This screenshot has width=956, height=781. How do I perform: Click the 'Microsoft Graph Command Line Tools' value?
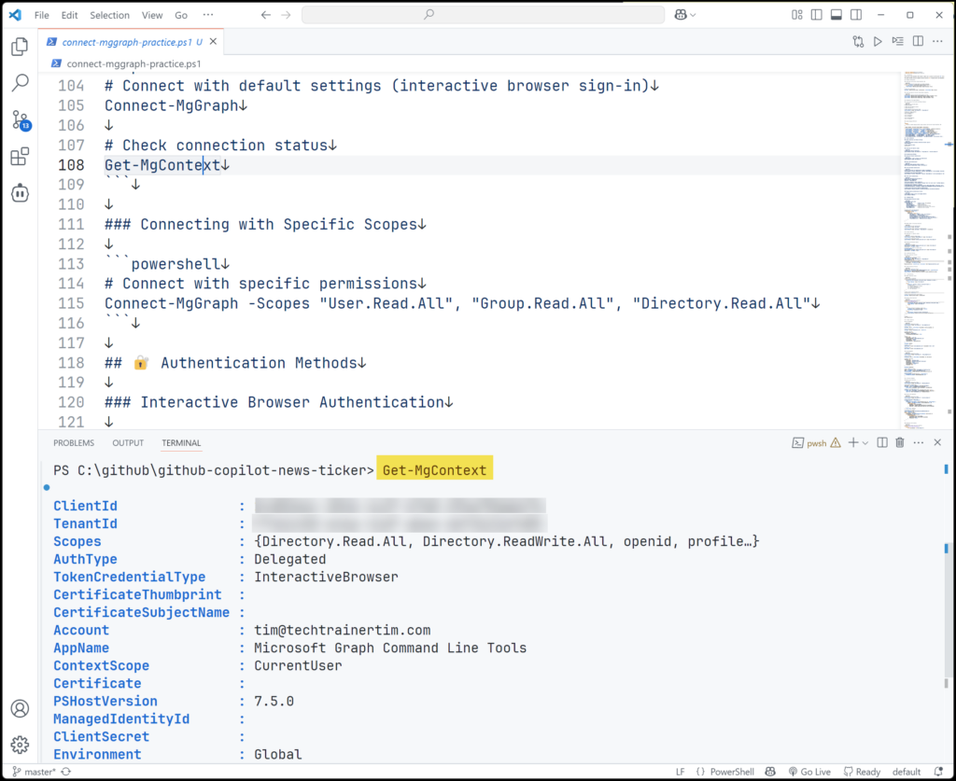[390, 648]
